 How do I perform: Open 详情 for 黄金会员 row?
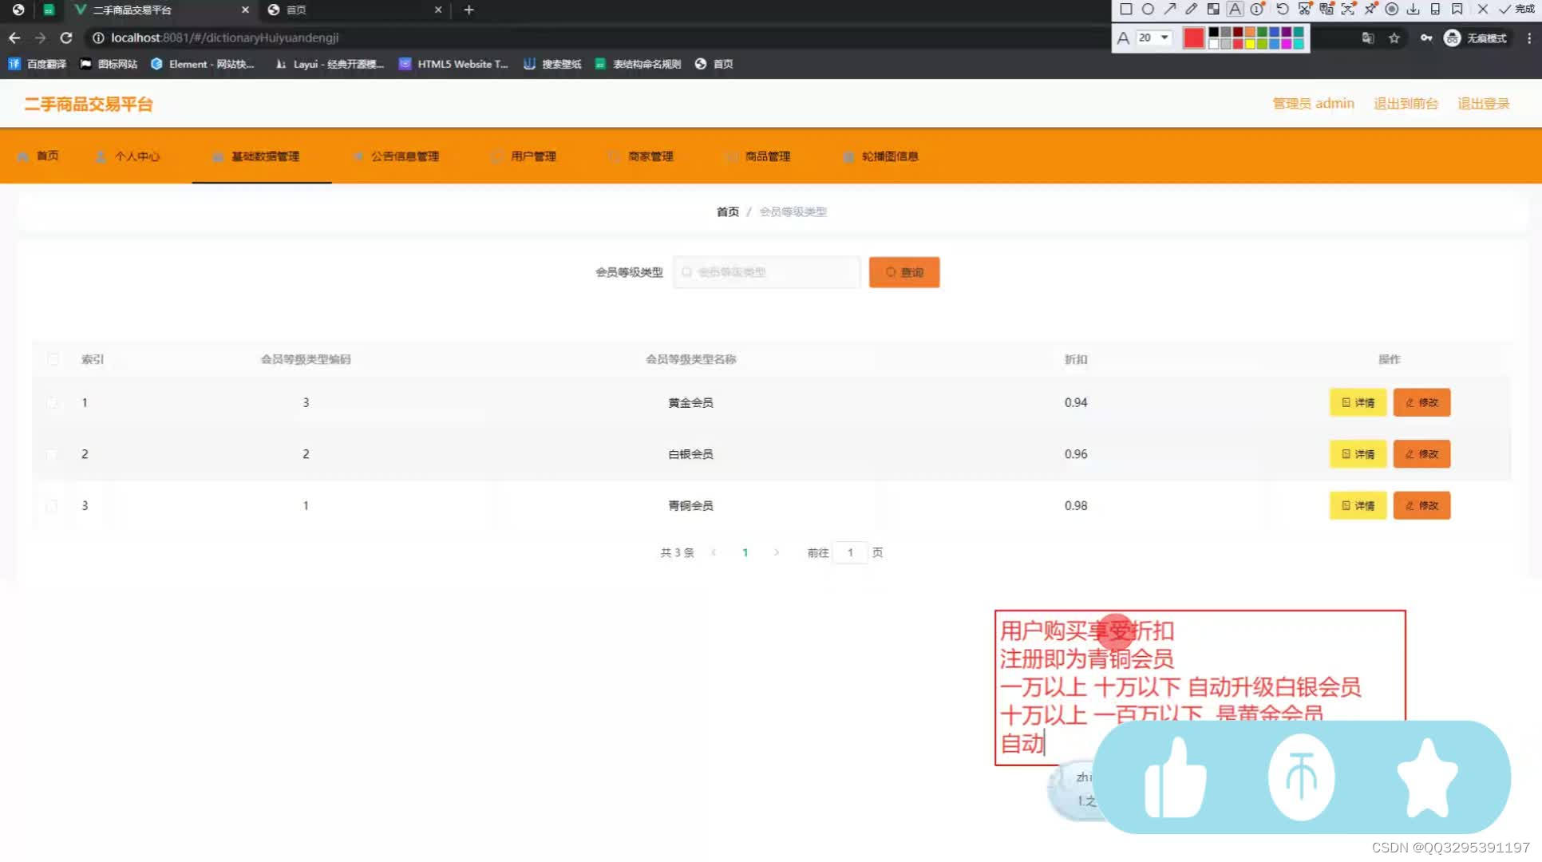click(1358, 402)
